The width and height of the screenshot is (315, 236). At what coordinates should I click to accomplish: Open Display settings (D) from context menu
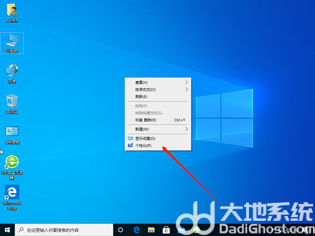[158, 139]
